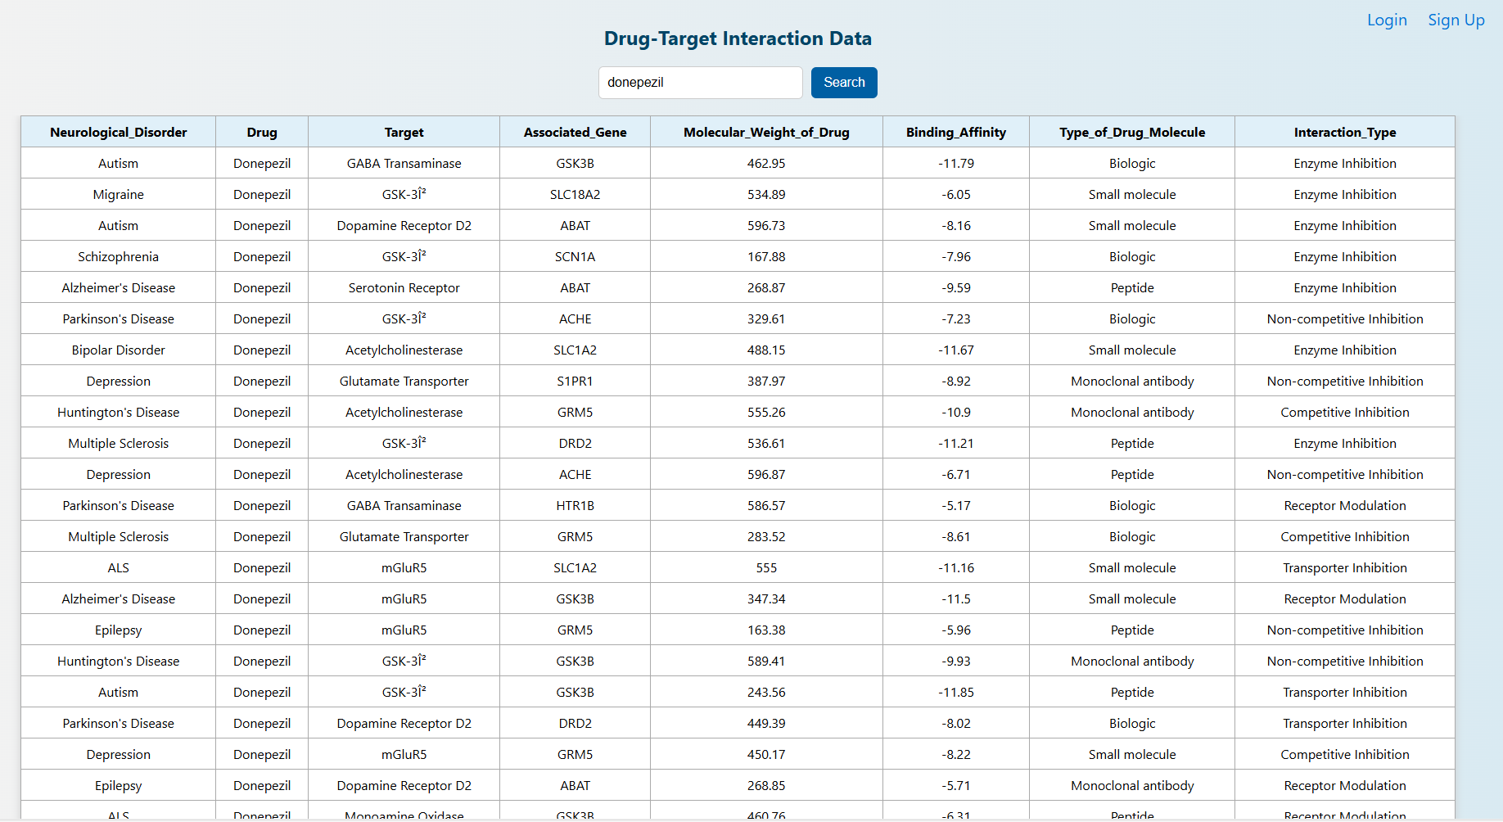Select molecular weight value 555

tap(766, 567)
